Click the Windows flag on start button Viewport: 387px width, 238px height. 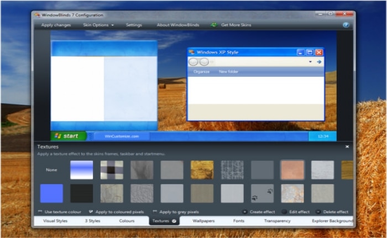pyautogui.click(x=57, y=136)
